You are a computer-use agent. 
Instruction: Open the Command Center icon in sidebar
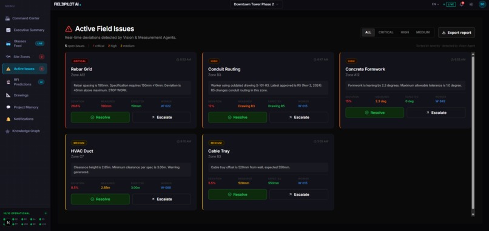click(x=8, y=18)
